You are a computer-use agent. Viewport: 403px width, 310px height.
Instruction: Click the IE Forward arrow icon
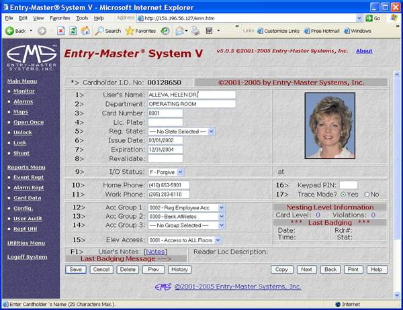(42, 31)
